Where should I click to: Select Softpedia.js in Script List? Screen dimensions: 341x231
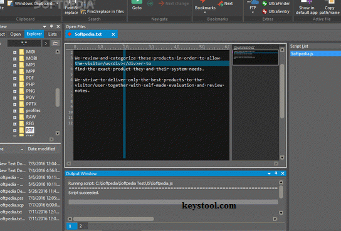(315, 54)
